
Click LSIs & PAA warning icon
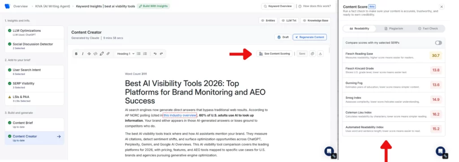[x=10, y=97]
